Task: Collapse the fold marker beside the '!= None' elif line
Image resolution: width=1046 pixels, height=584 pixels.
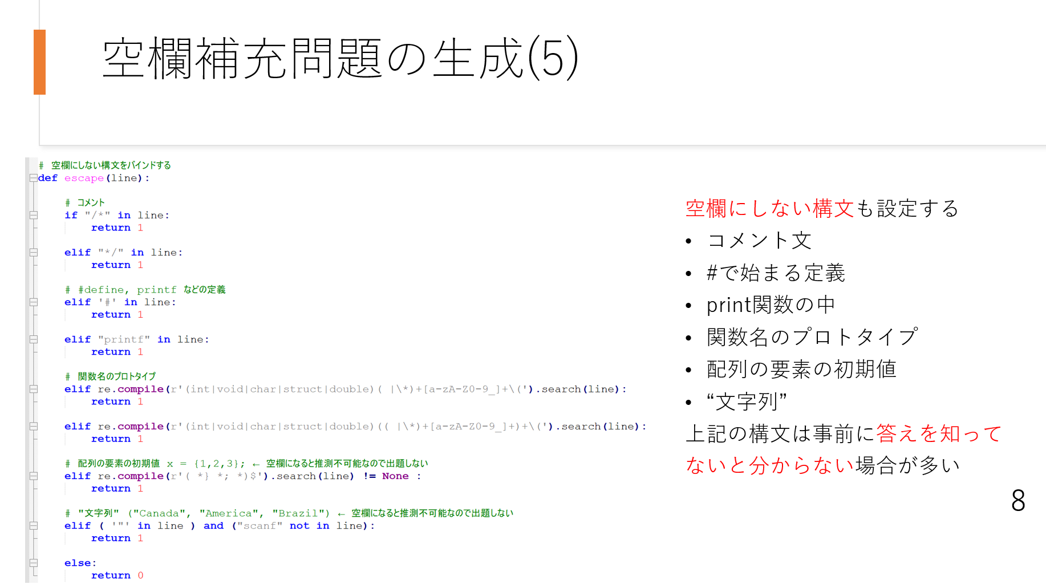Action: click(x=34, y=476)
